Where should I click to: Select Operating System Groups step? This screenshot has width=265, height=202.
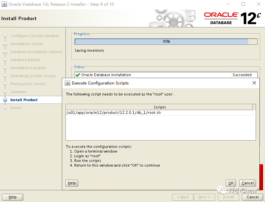[x=33, y=76]
